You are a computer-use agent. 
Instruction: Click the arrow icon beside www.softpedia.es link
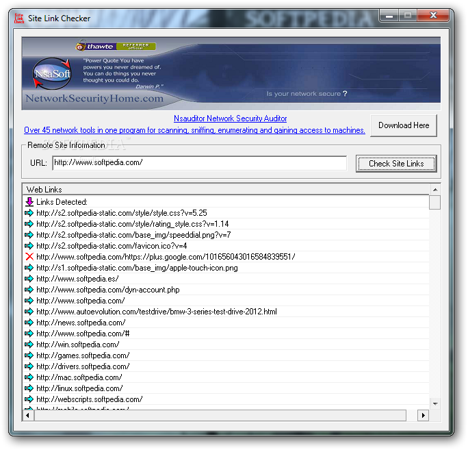(x=29, y=279)
